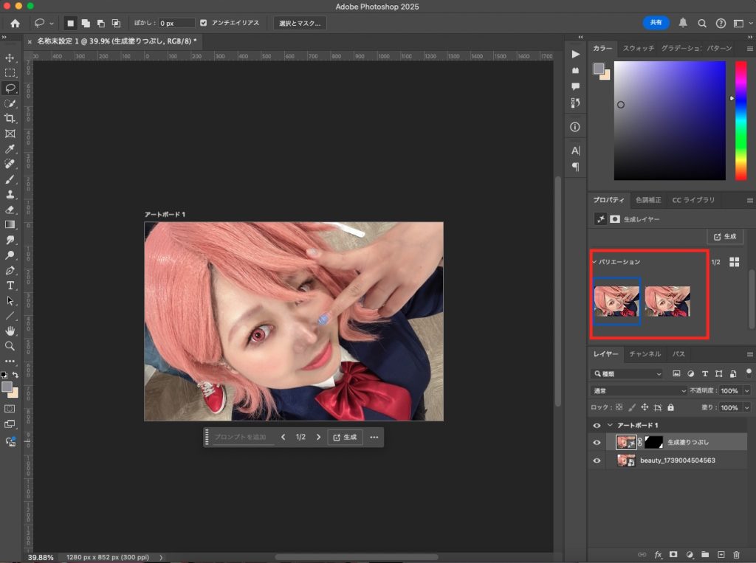The image size is (756, 563).
Task: Select the Crop tool
Action: point(10,118)
